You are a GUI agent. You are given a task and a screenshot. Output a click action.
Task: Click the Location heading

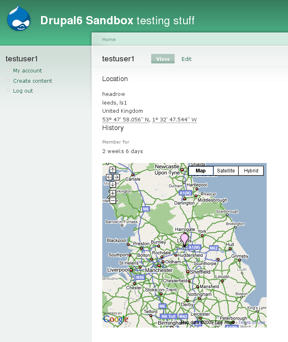(115, 79)
